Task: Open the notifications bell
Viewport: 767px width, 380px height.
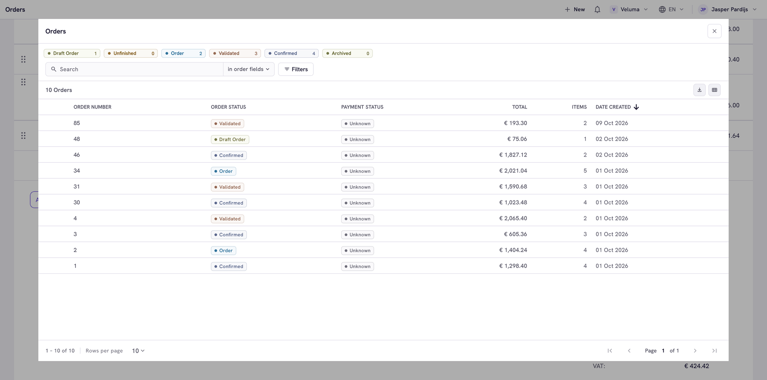Action: point(597,9)
